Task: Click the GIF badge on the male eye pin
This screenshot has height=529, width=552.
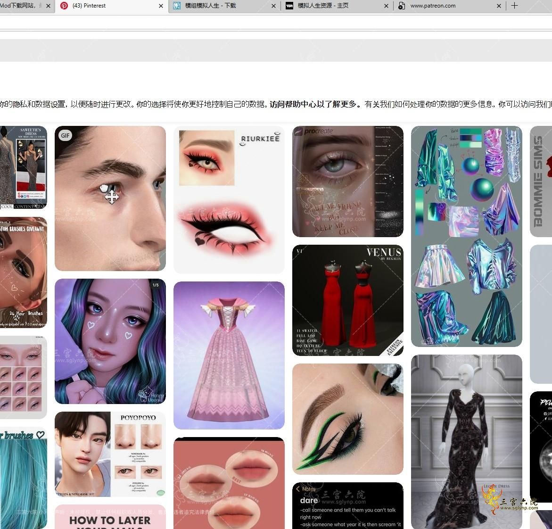Action: point(65,136)
